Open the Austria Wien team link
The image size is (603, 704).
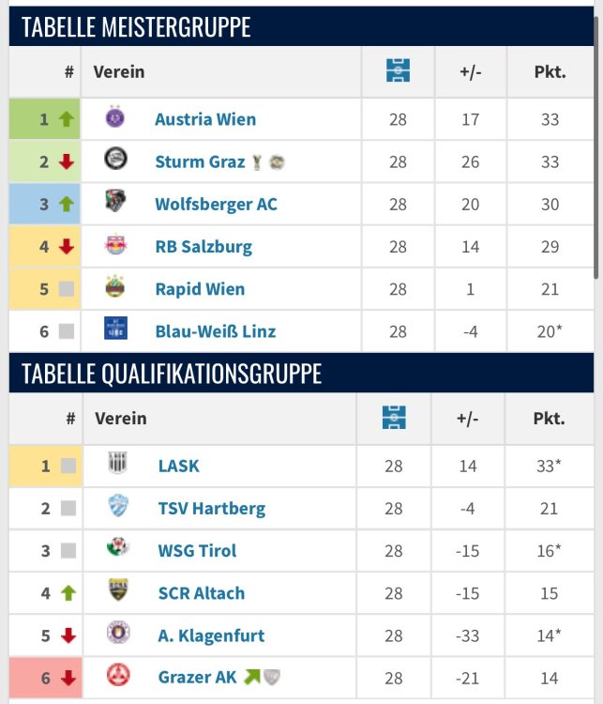tap(205, 119)
